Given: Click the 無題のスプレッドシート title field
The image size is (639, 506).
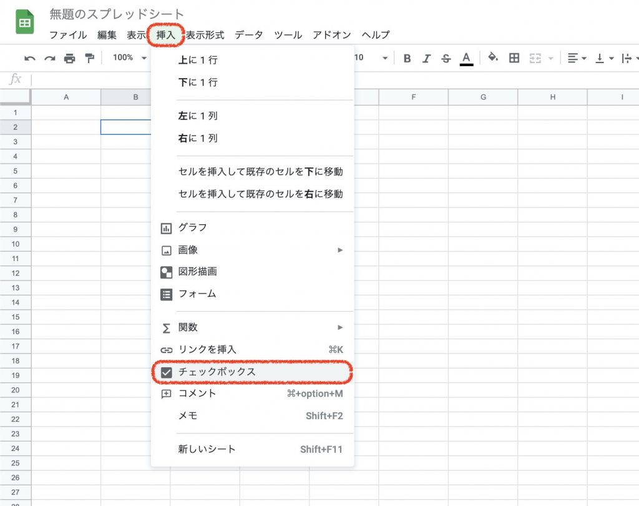Looking at the screenshot, I should click(x=117, y=14).
